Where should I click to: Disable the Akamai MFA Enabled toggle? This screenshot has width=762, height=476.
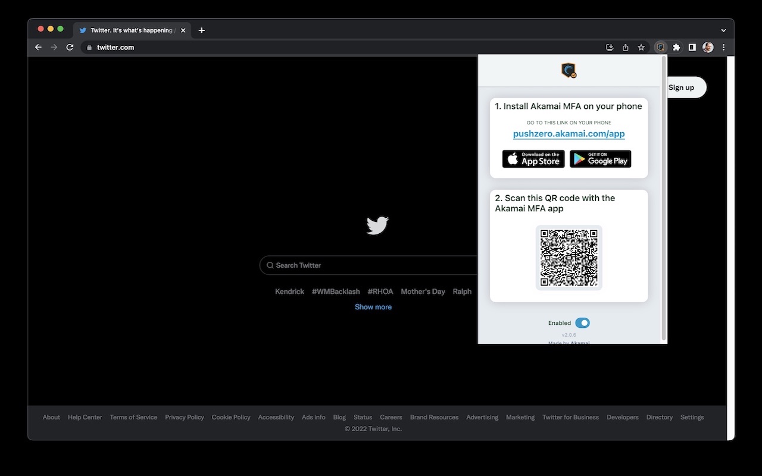pyautogui.click(x=582, y=322)
